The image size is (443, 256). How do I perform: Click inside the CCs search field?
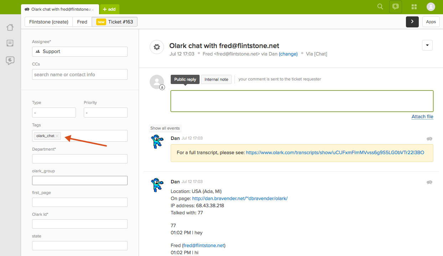pos(79,74)
